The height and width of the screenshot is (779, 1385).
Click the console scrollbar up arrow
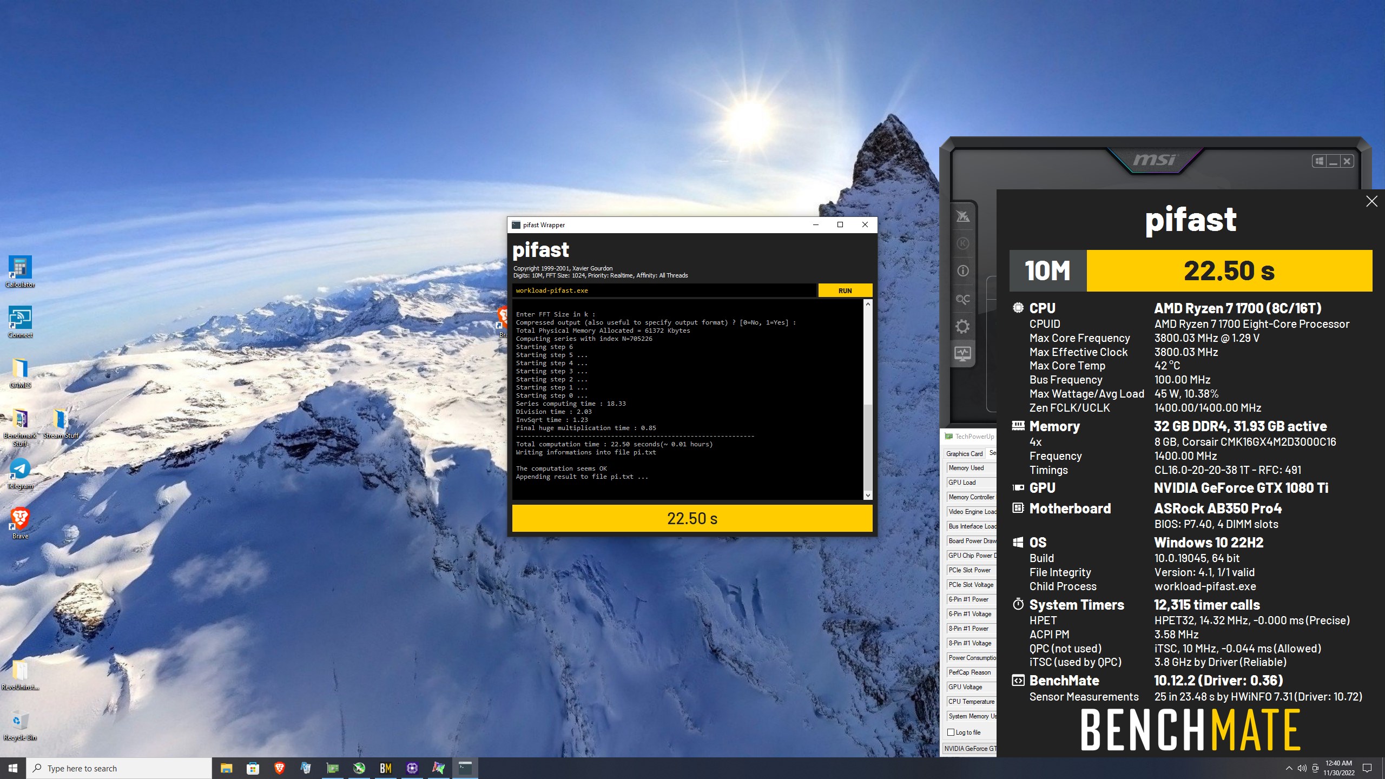pos(868,304)
